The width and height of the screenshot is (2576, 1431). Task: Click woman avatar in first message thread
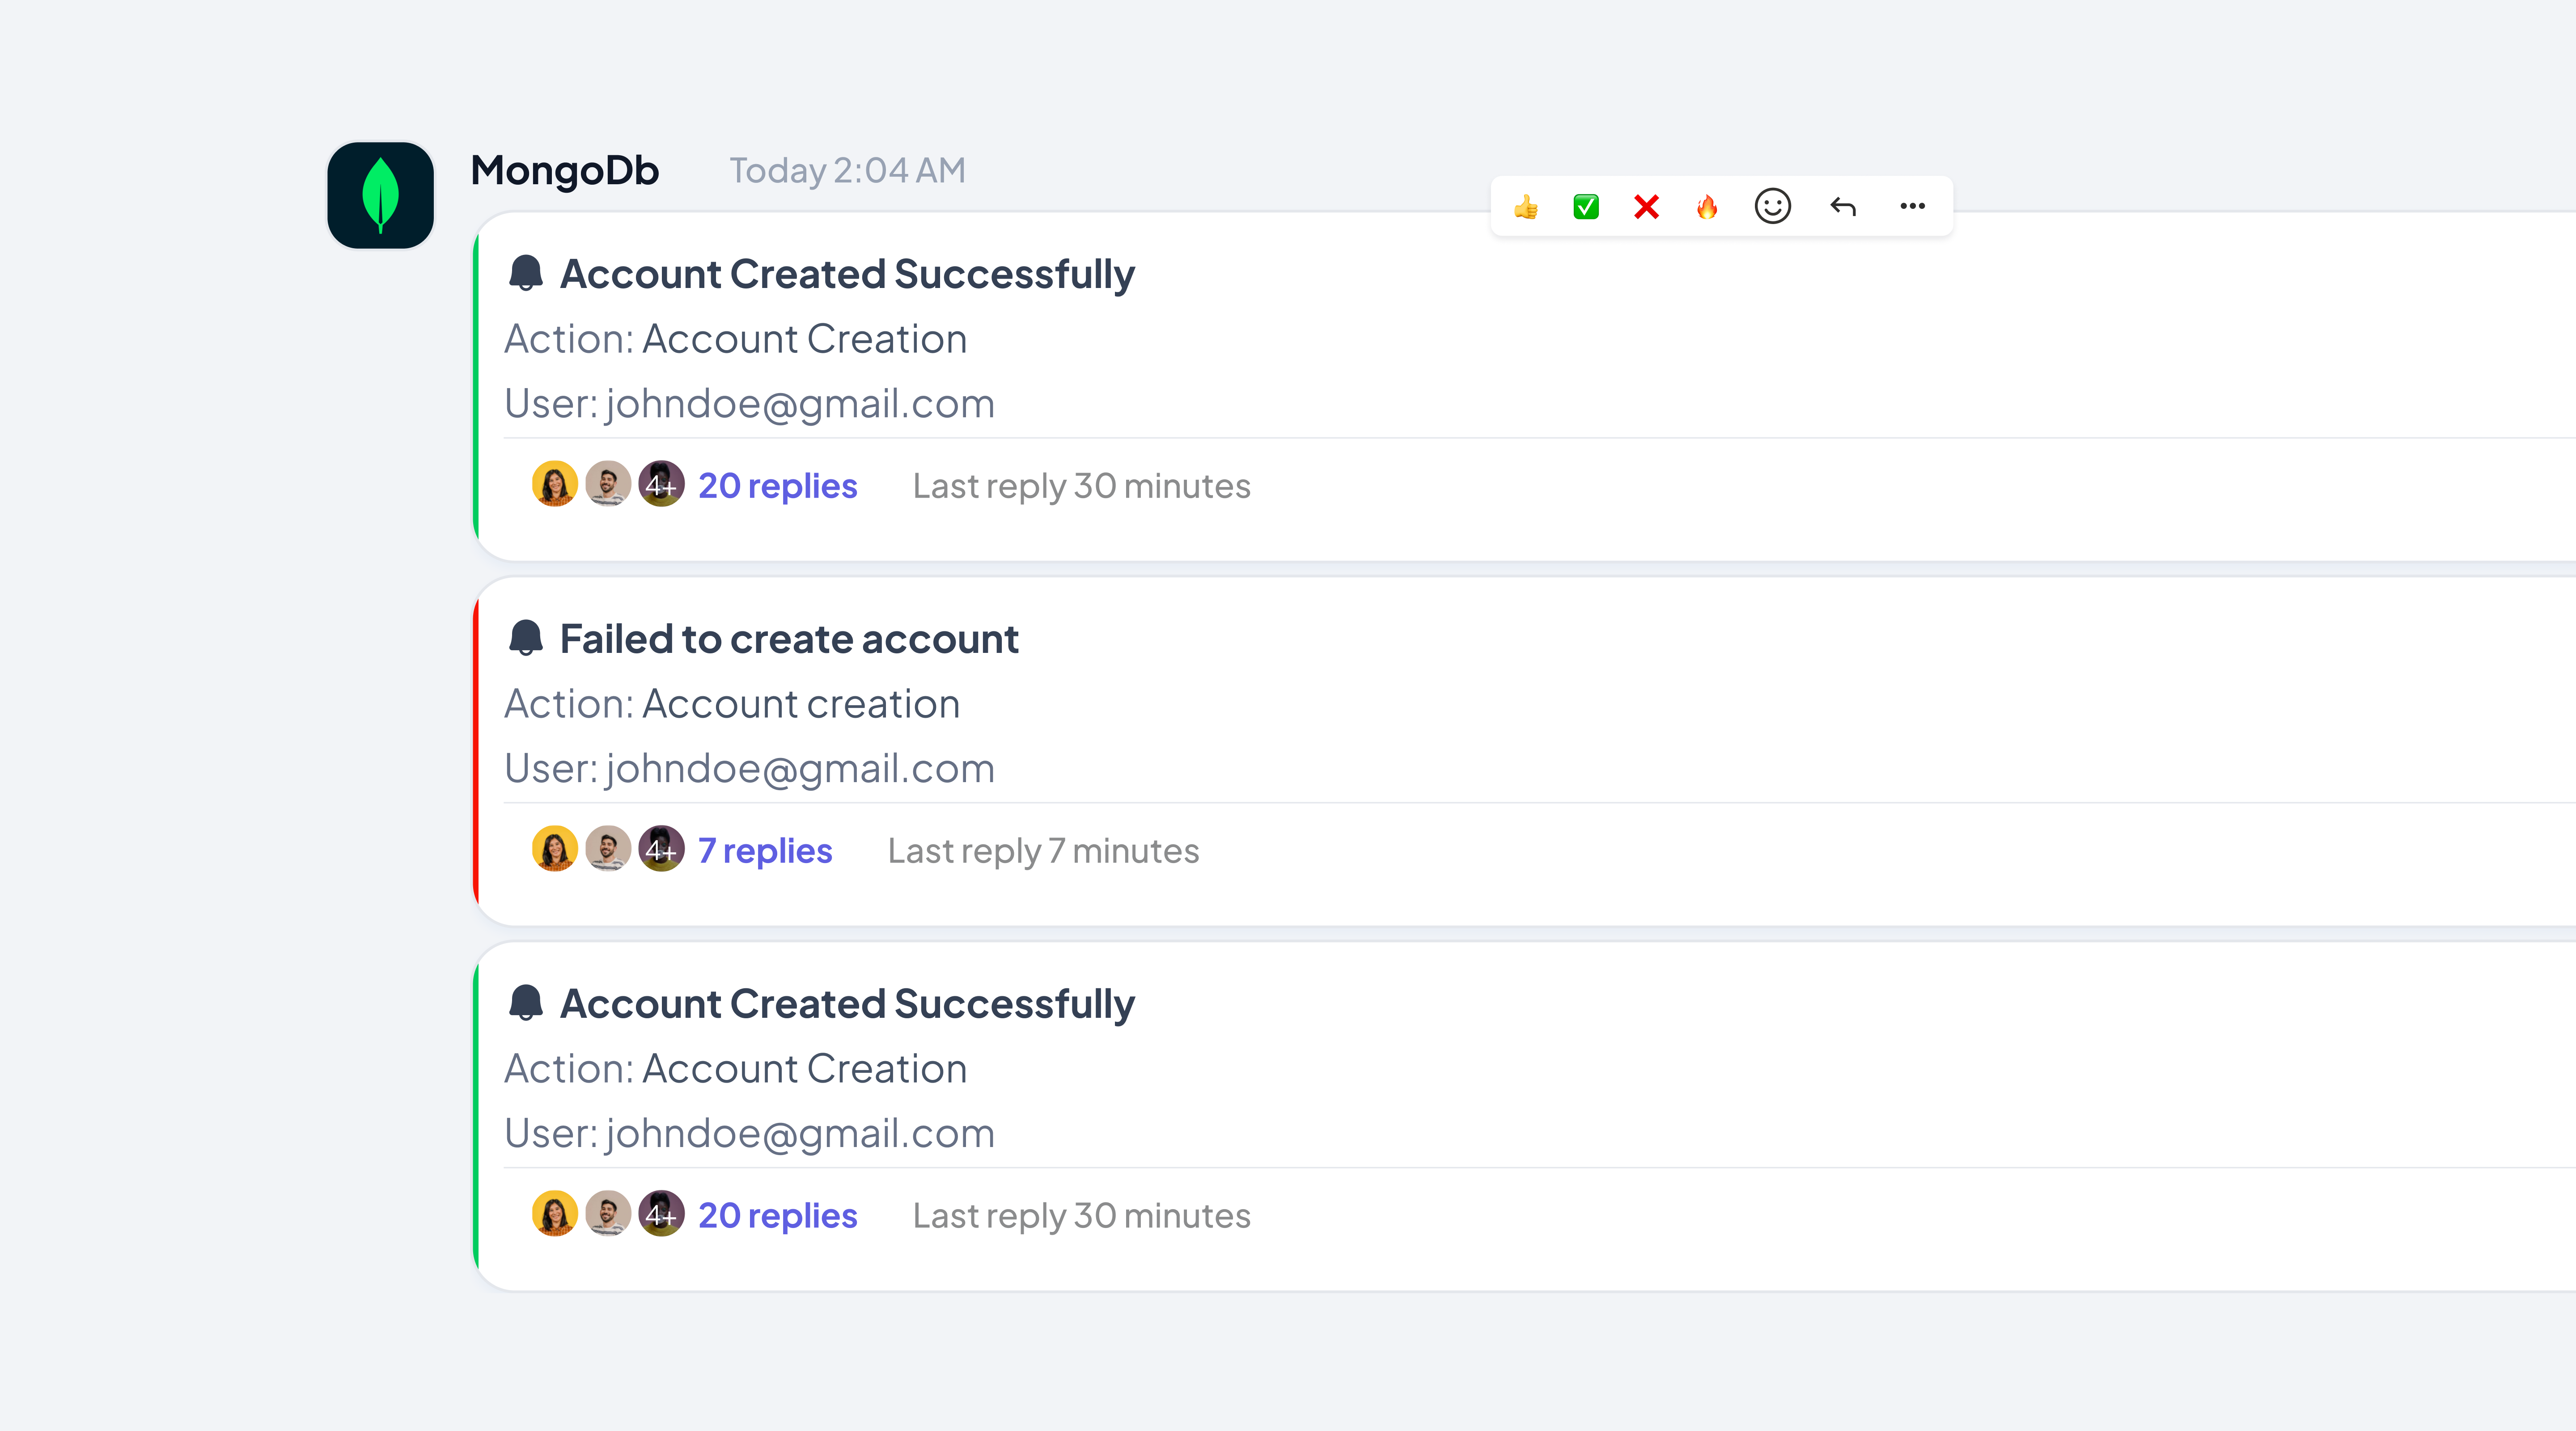(554, 484)
